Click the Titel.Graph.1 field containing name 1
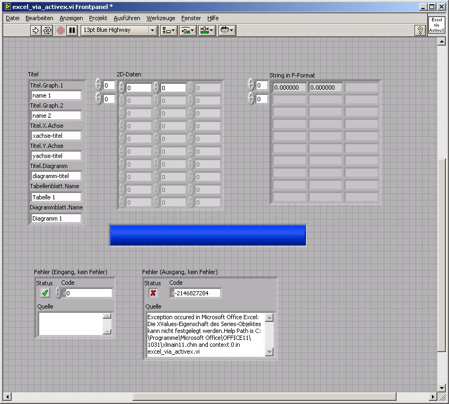 pos(56,95)
